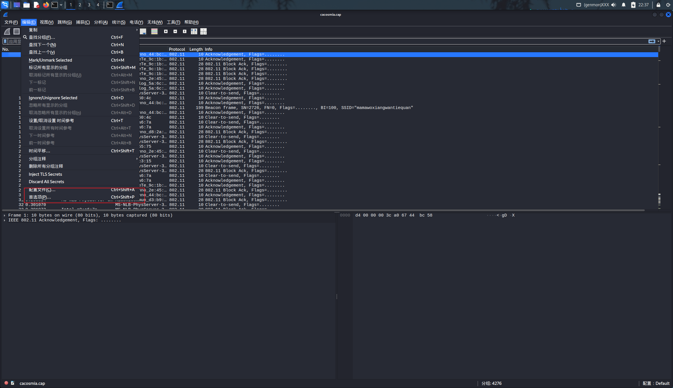Click the reset layout 1-2-3 icon

point(203,31)
